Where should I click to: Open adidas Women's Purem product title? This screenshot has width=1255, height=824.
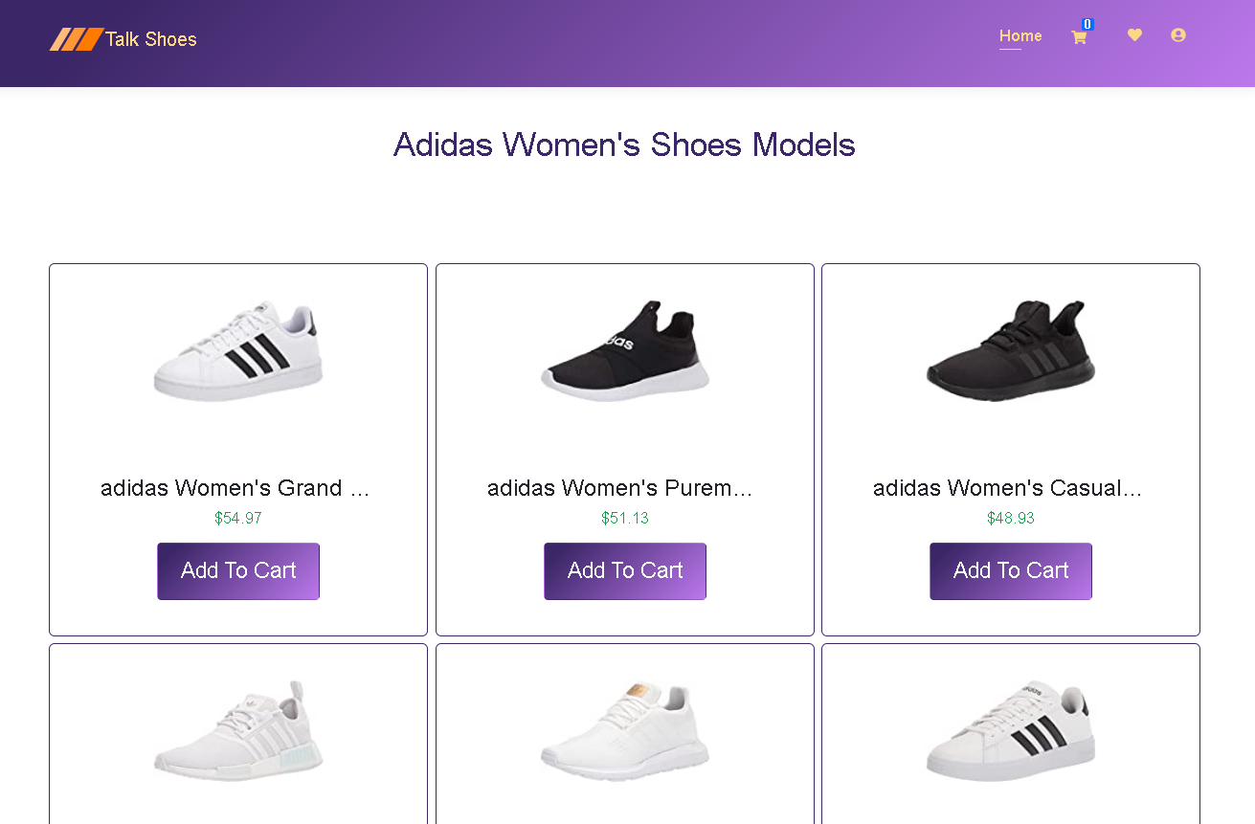(x=620, y=488)
